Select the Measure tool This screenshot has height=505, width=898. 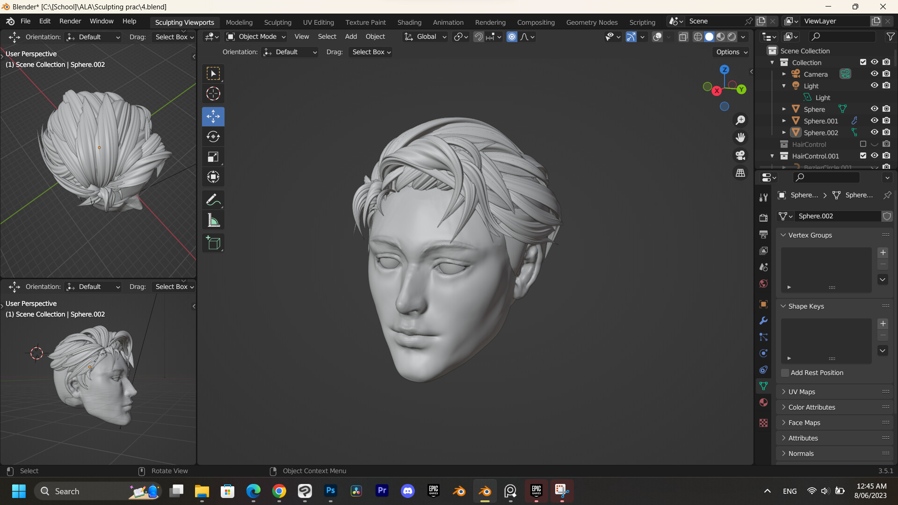213,220
